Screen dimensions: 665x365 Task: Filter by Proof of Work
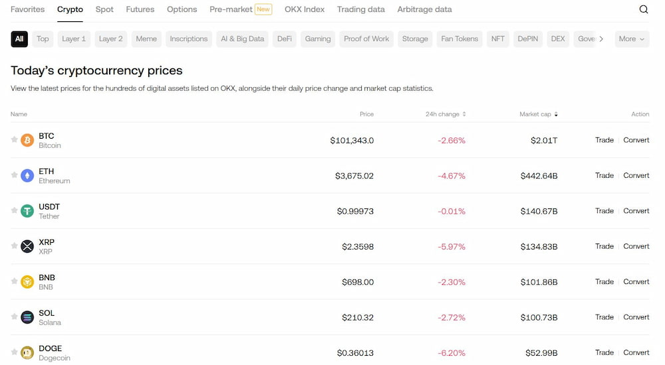pos(366,39)
